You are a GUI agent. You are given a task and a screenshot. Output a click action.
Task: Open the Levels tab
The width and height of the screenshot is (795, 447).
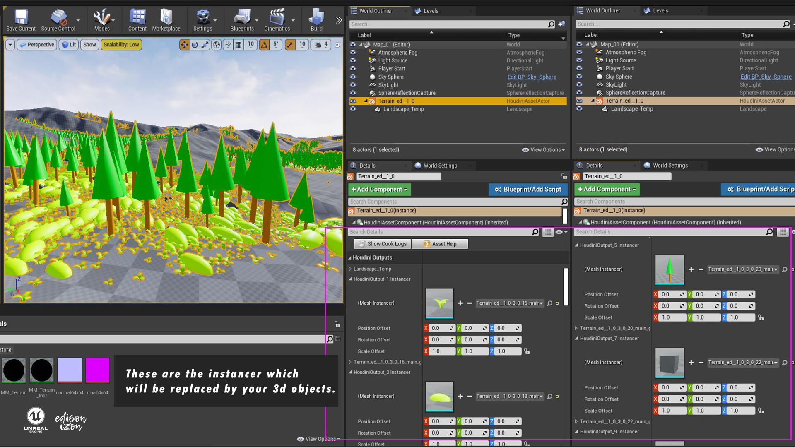click(x=431, y=10)
